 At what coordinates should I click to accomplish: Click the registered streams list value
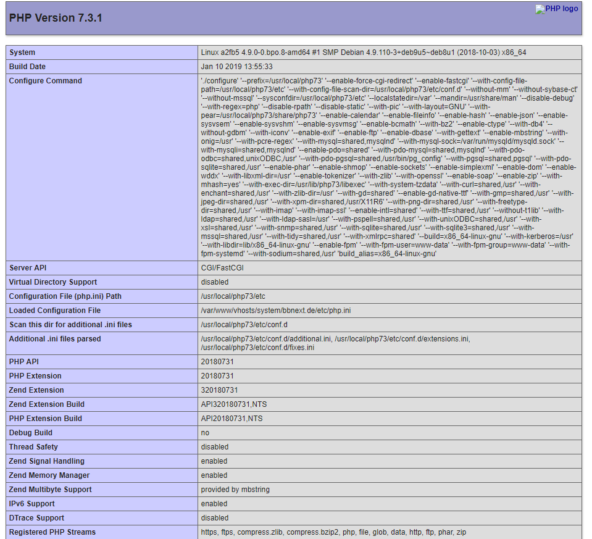[333, 532]
